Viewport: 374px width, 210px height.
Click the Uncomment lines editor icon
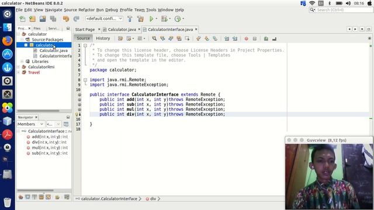click(x=274, y=38)
